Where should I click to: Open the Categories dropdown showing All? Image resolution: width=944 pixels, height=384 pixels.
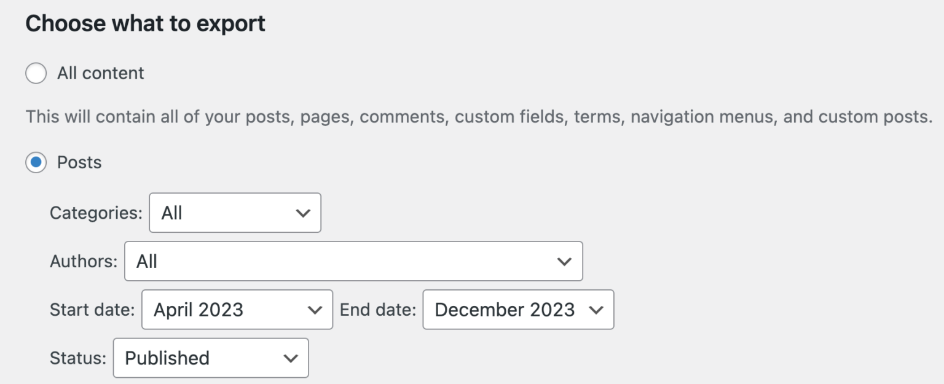click(235, 213)
